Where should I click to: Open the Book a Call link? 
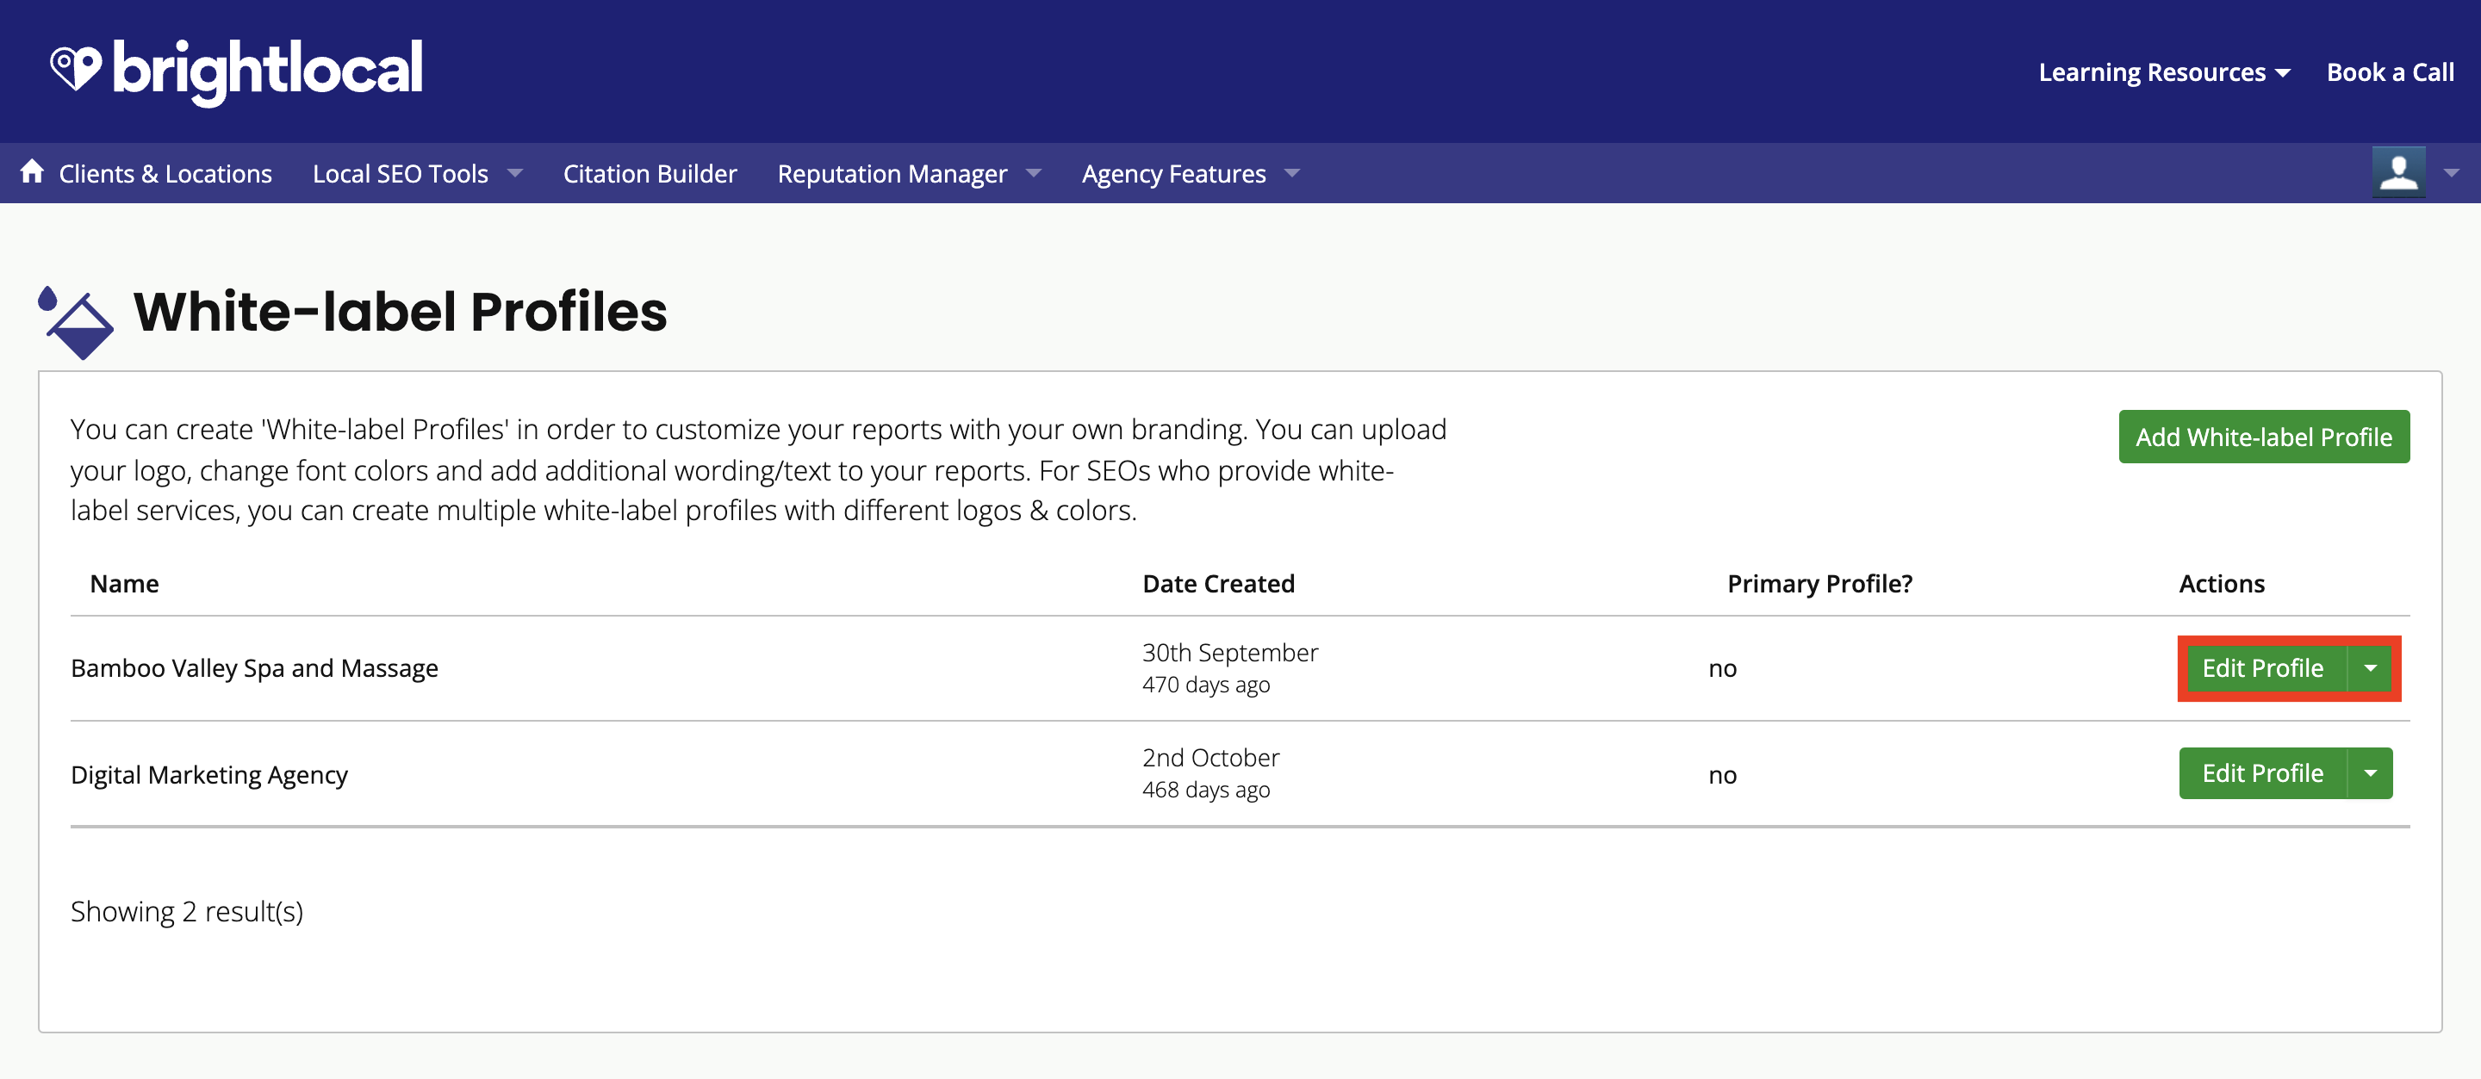pyautogui.click(x=2390, y=72)
